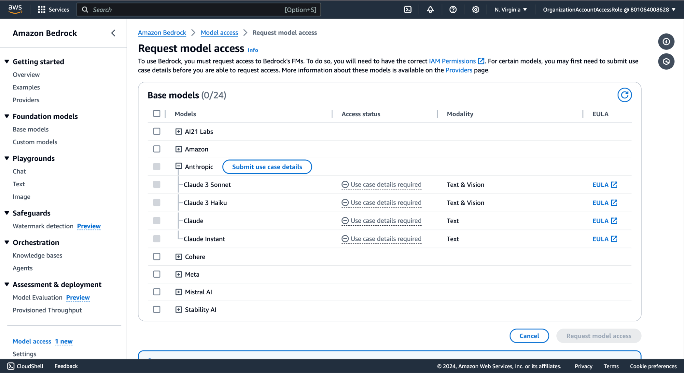Click the AWS Services grid icon
Viewport: 684px width, 373px height.
(x=41, y=9)
